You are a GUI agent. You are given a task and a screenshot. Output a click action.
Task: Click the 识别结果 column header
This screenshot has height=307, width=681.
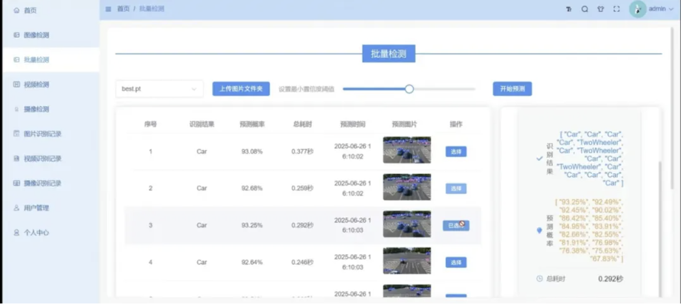(x=202, y=124)
